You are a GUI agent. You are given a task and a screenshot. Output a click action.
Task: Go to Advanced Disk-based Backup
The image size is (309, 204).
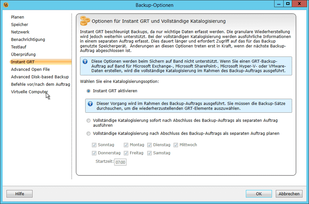click(x=40, y=77)
